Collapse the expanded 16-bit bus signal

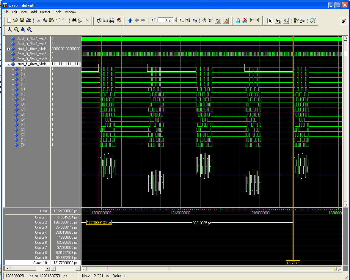point(8,64)
